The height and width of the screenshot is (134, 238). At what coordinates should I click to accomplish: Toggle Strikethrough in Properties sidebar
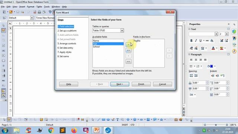207,41
